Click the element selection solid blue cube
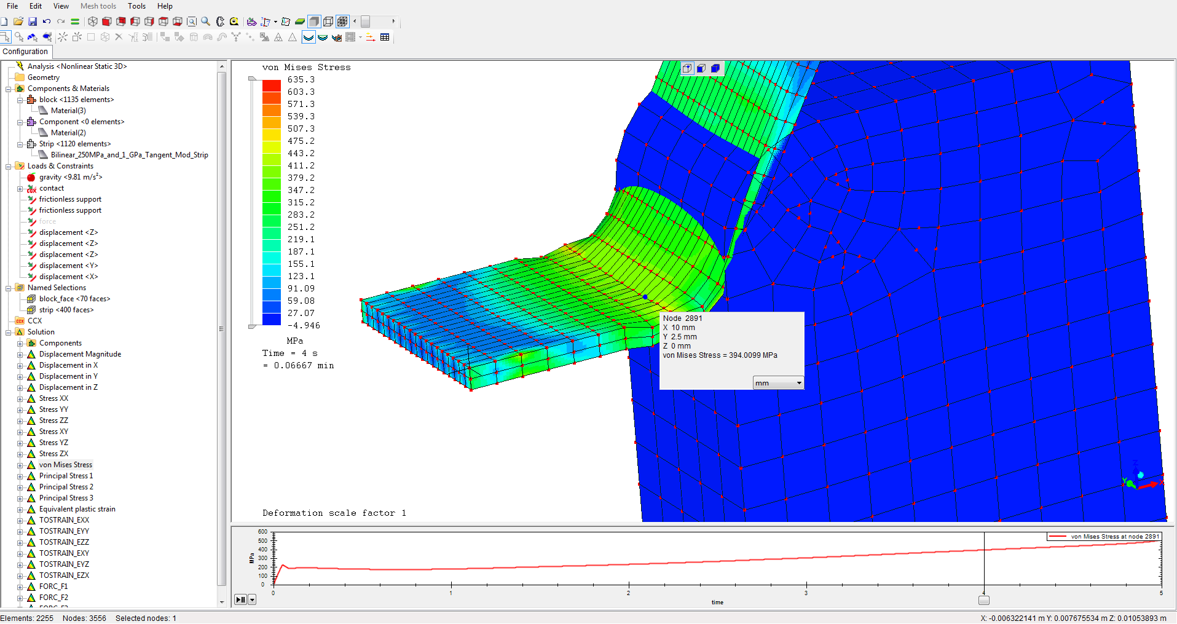 715,68
